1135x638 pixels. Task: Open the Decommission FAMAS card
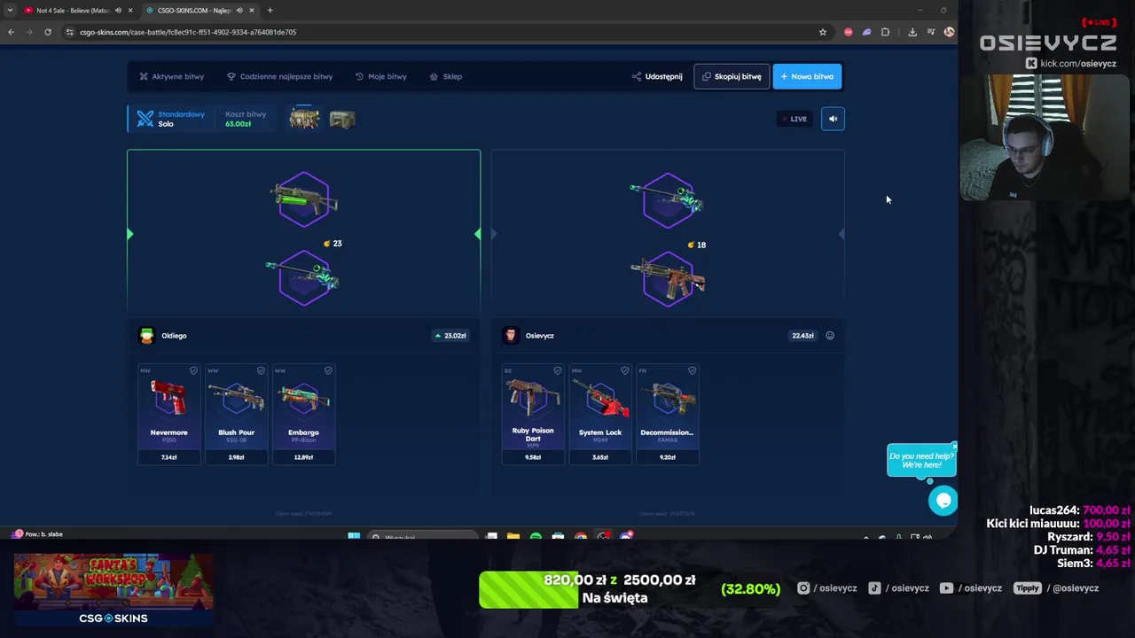click(x=668, y=414)
